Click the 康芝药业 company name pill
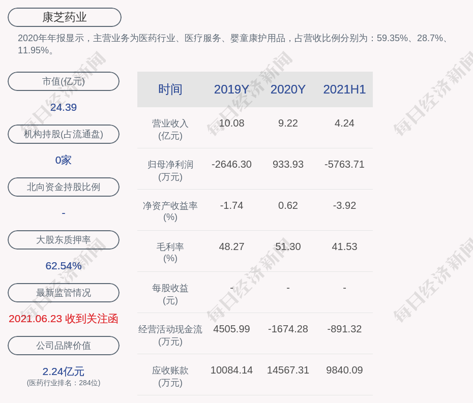The width and height of the screenshot is (473, 403). 65,17
